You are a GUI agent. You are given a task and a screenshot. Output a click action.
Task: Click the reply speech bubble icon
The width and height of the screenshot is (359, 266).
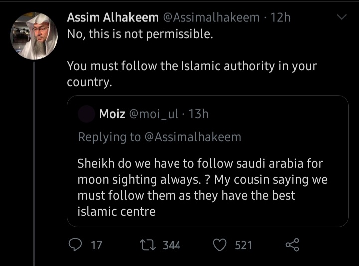click(x=75, y=245)
